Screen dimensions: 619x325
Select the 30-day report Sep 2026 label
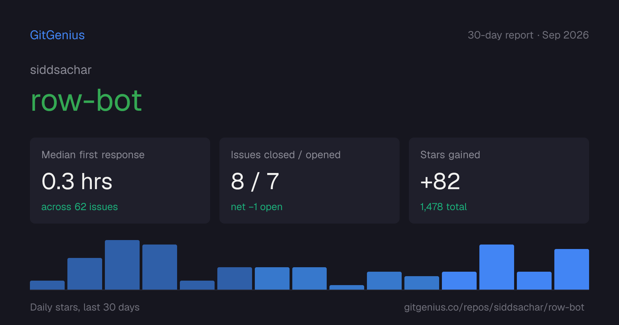[x=528, y=35]
